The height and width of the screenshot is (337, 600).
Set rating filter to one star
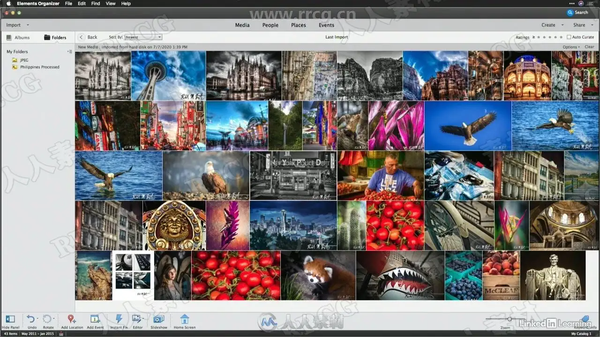539,37
